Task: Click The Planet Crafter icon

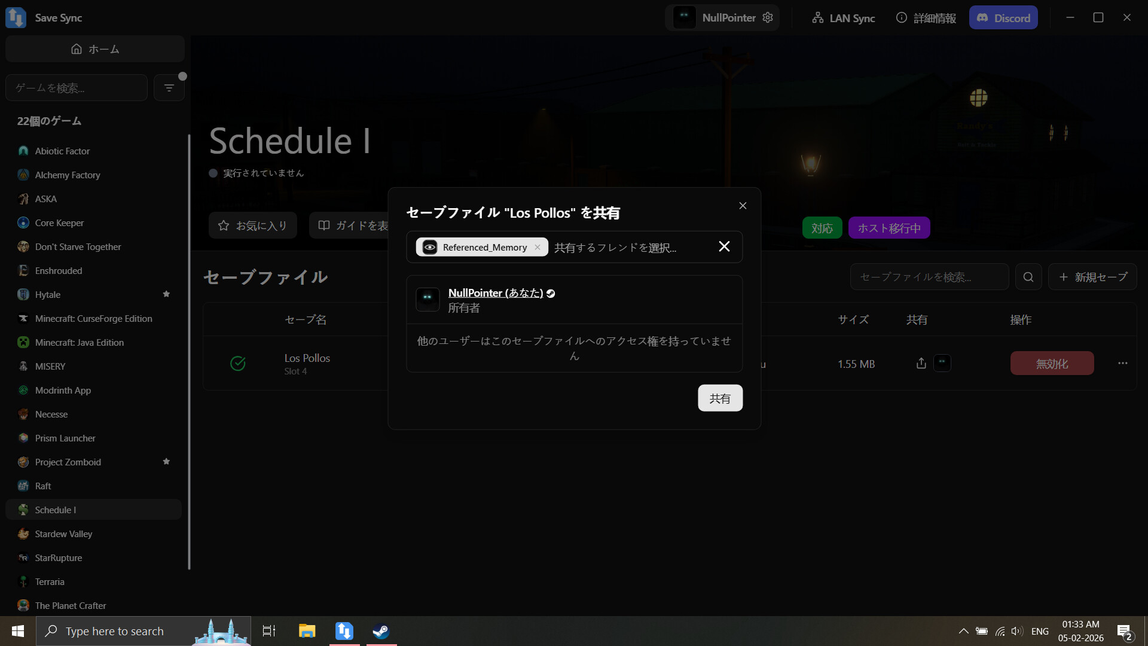Action: pos(23,605)
